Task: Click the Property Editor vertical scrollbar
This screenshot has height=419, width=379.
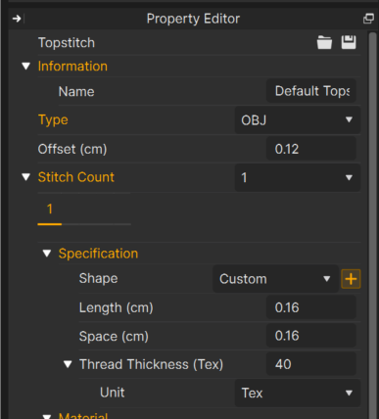Action: [372, 225]
